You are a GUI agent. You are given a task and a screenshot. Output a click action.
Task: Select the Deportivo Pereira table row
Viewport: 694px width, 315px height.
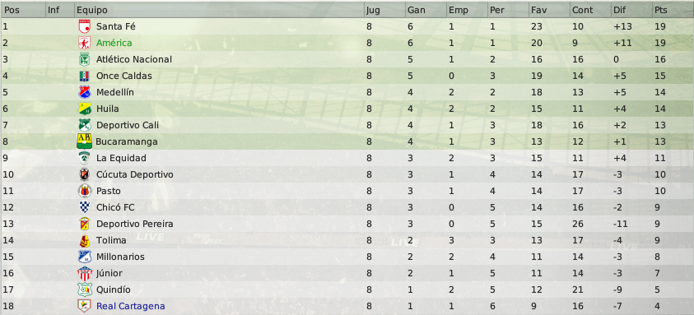click(x=347, y=224)
